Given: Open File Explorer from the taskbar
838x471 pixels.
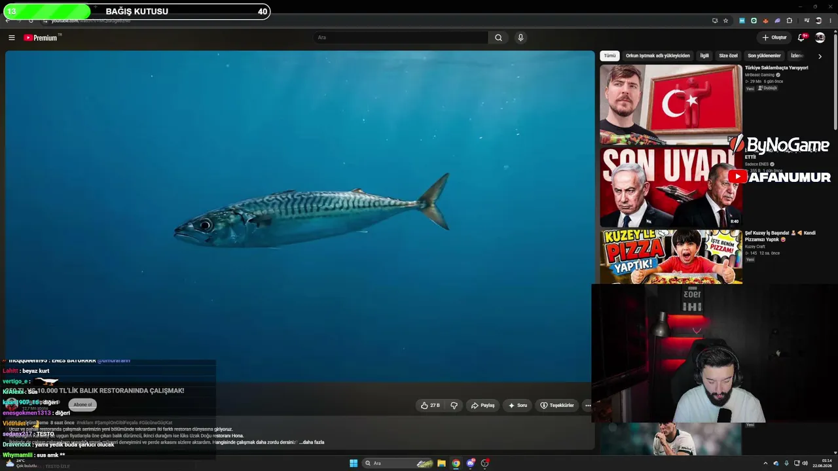Looking at the screenshot, I should [441, 463].
